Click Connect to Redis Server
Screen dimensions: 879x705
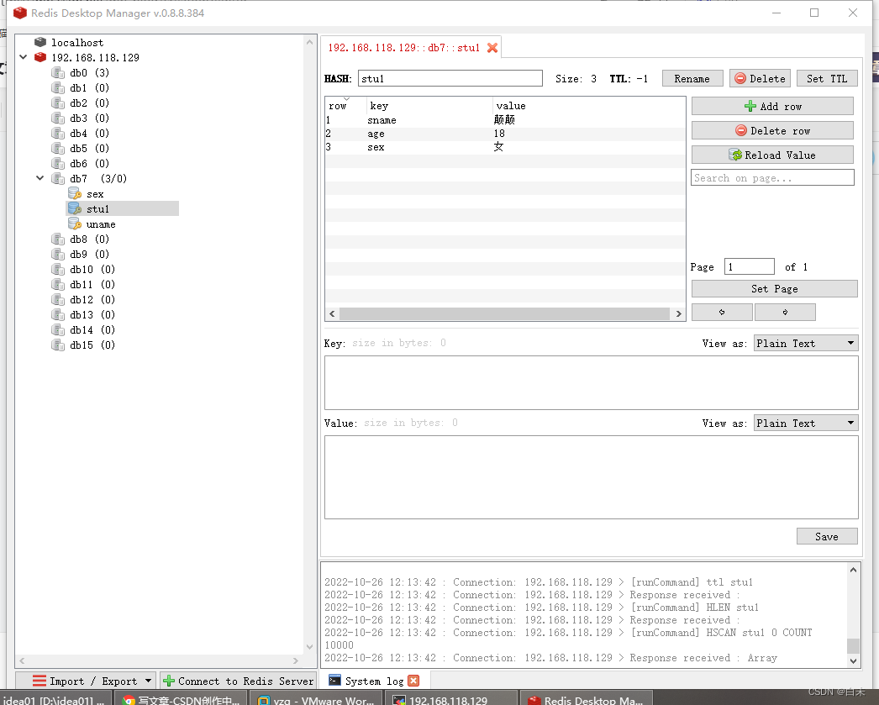click(x=239, y=681)
